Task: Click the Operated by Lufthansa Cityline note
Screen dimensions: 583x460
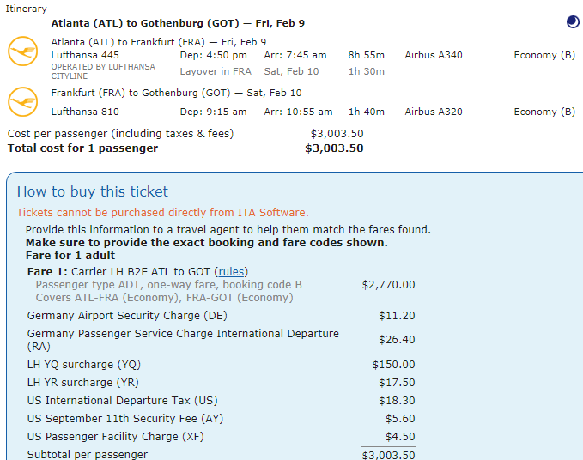Action: click(x=103, y=71)
